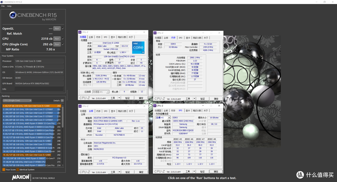Image resolution: width=337 pixels, height=182 pixels.
Task: Click 验证 in the processor CPU-Z window
Action: [x=127, y=98]
